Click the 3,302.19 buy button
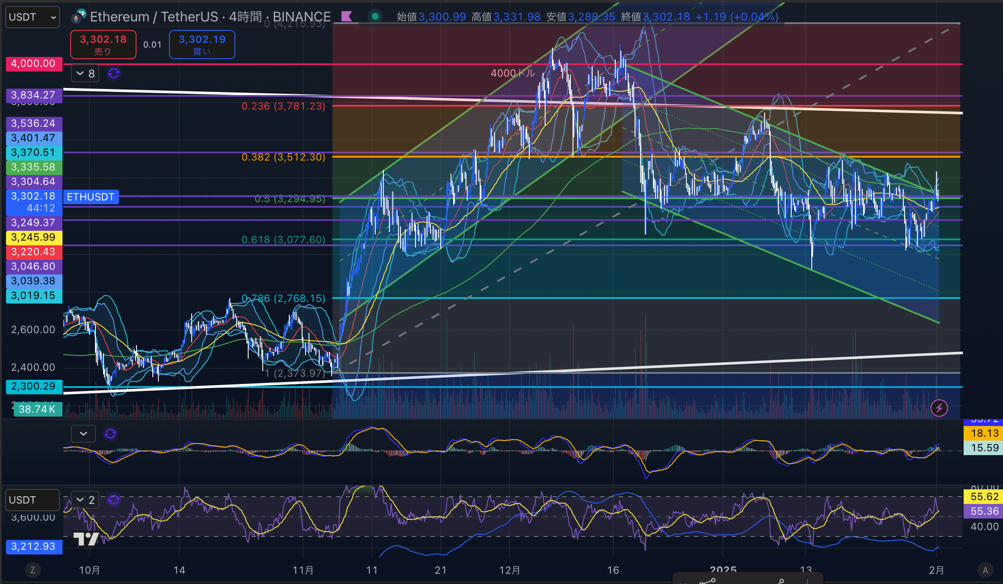The image size is (1003, 584). tap(202, 45)
